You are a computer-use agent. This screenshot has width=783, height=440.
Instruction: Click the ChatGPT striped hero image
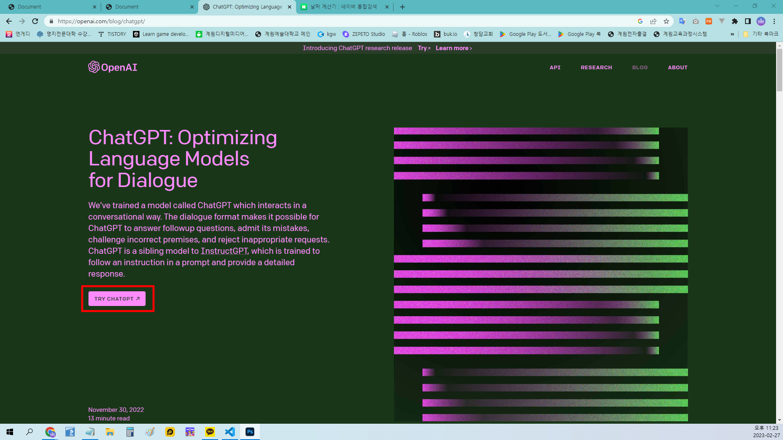click(x=541, y=274)
